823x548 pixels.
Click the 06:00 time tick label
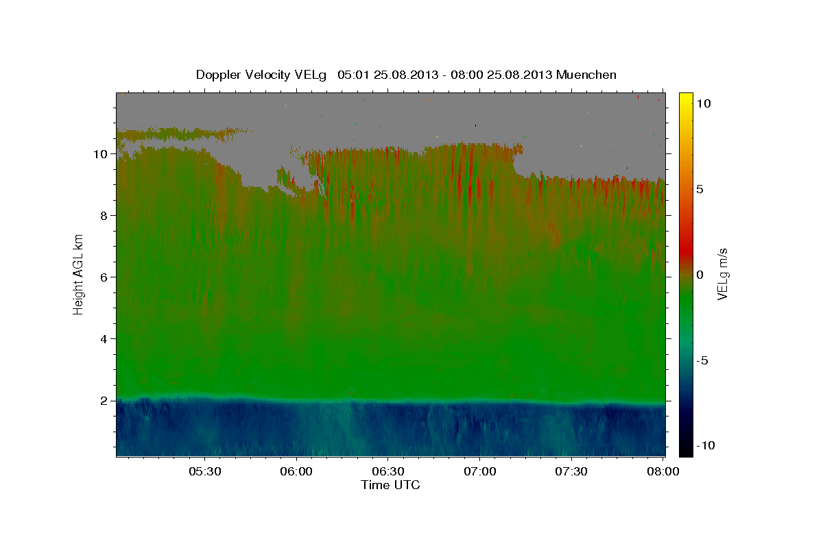(296, 472)
